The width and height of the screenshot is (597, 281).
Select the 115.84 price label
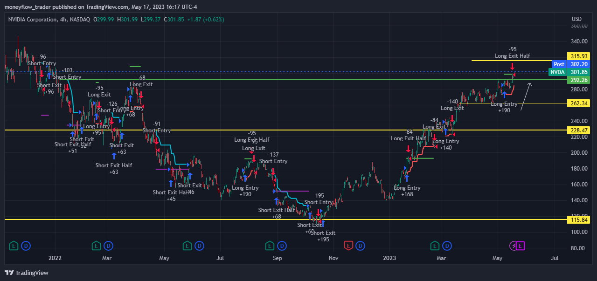577,219
